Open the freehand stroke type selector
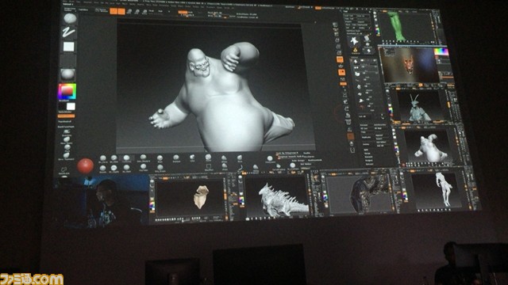The image size is (508, 285). coord(69,32)
